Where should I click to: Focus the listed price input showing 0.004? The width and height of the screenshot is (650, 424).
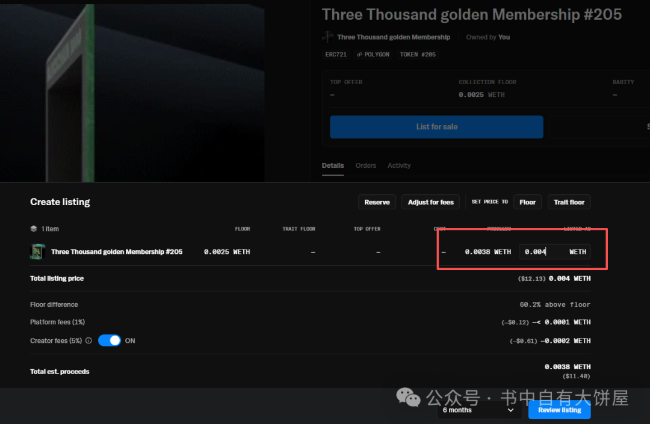pos(542,251)
